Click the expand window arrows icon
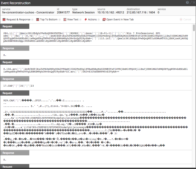Screen dimensions: 196x169 point(191,2)
